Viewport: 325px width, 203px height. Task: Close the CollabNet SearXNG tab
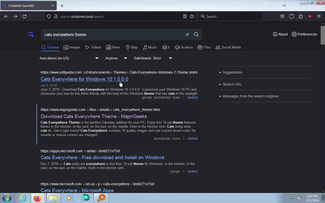pos(53,6)
